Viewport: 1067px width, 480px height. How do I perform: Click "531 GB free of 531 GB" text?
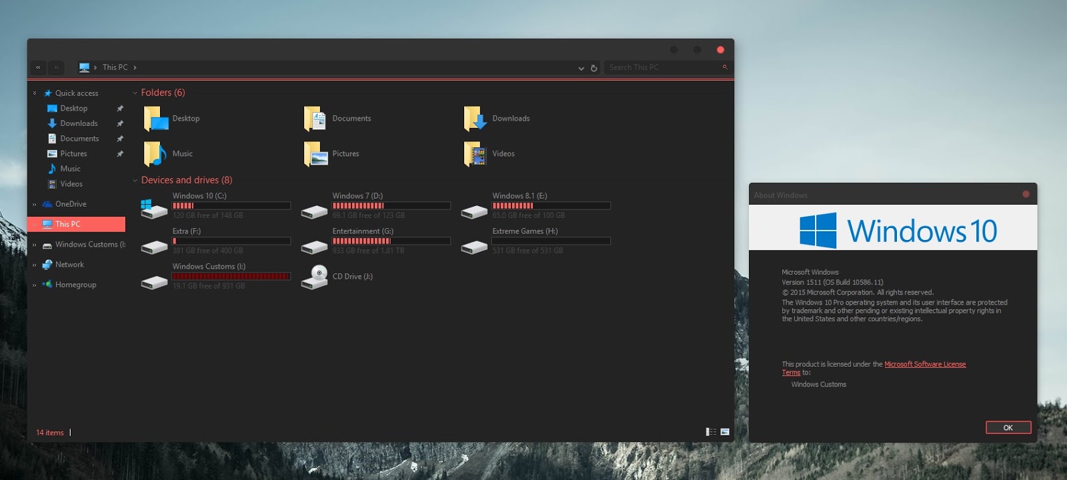point(527,251)
